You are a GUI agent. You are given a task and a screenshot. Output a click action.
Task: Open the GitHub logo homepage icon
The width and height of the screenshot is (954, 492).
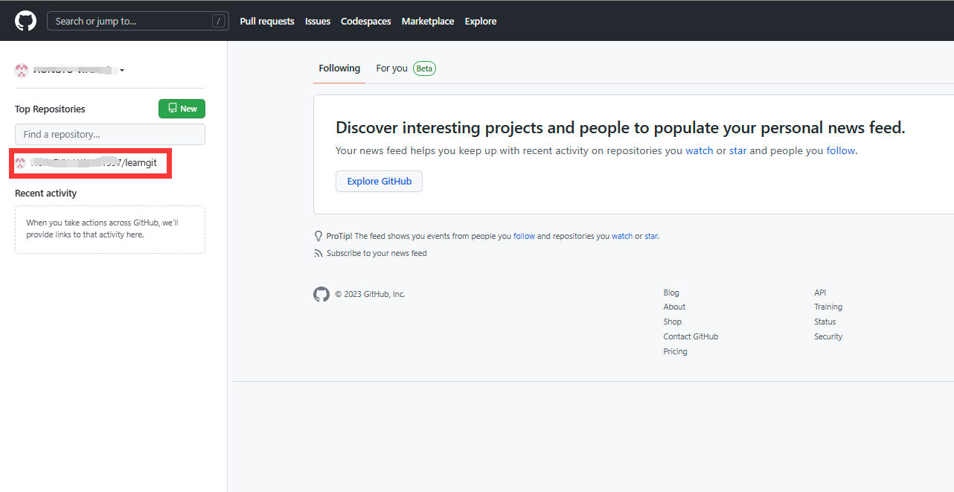pyautogui.click(x=25, y=21)
